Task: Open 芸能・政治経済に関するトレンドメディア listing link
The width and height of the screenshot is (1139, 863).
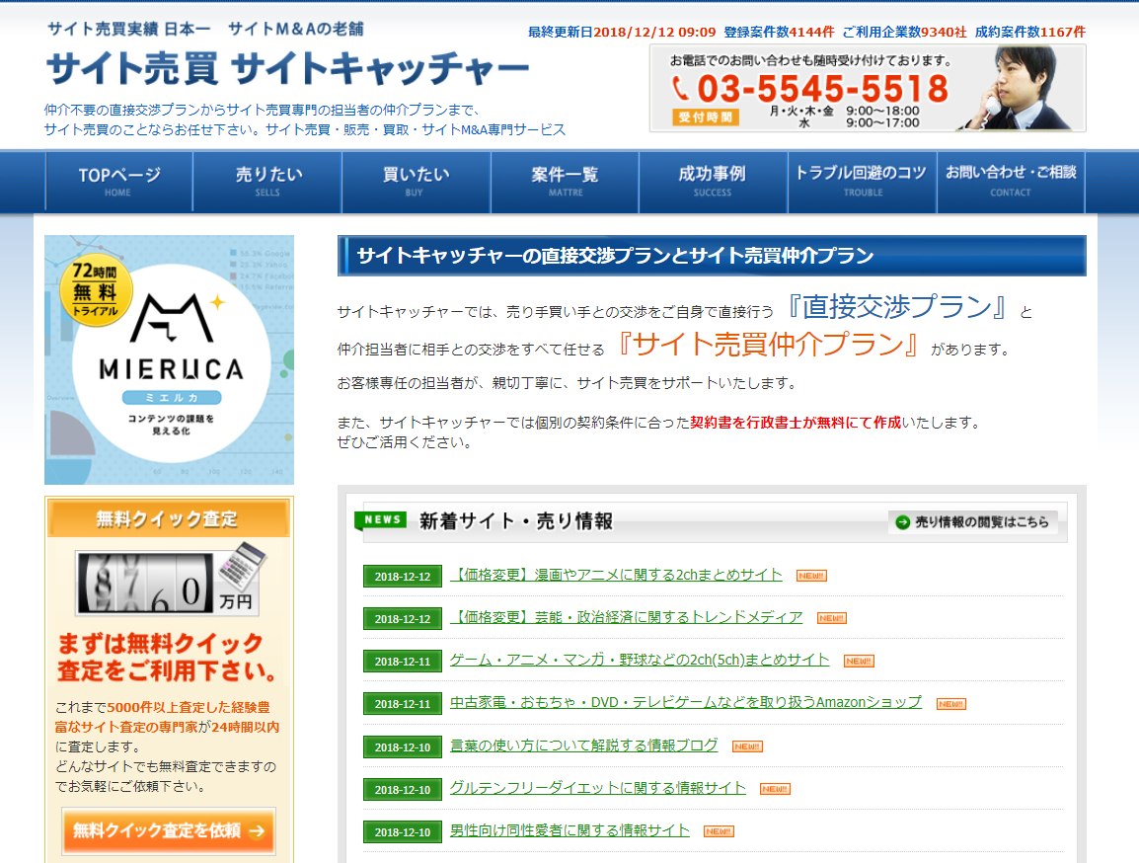Action: 626,617
